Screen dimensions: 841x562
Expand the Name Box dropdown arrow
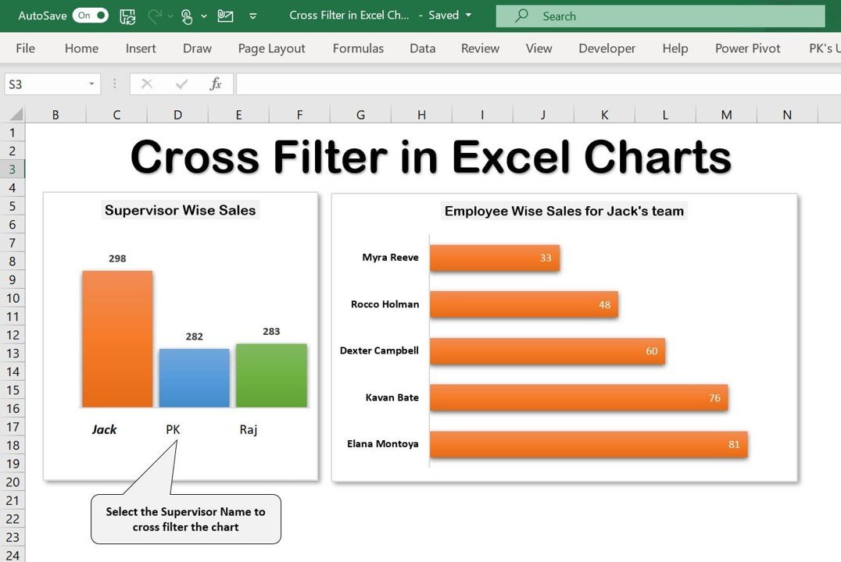point(91,84)
